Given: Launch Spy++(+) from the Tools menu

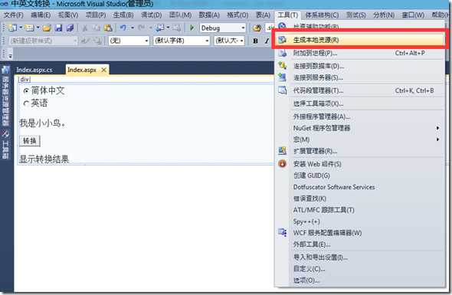Looking at the screenshot, I should (360, 221).
